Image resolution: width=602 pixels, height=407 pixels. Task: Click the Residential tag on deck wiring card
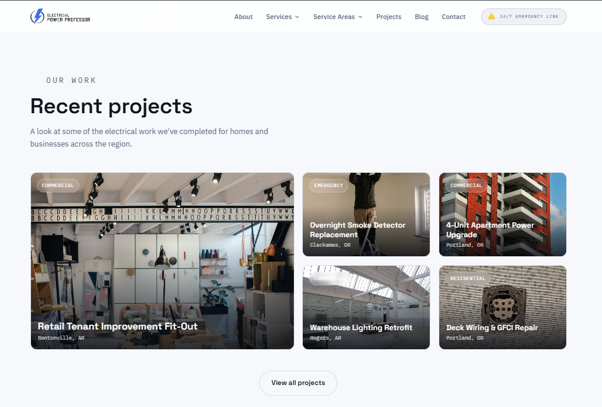coord(468,278)
